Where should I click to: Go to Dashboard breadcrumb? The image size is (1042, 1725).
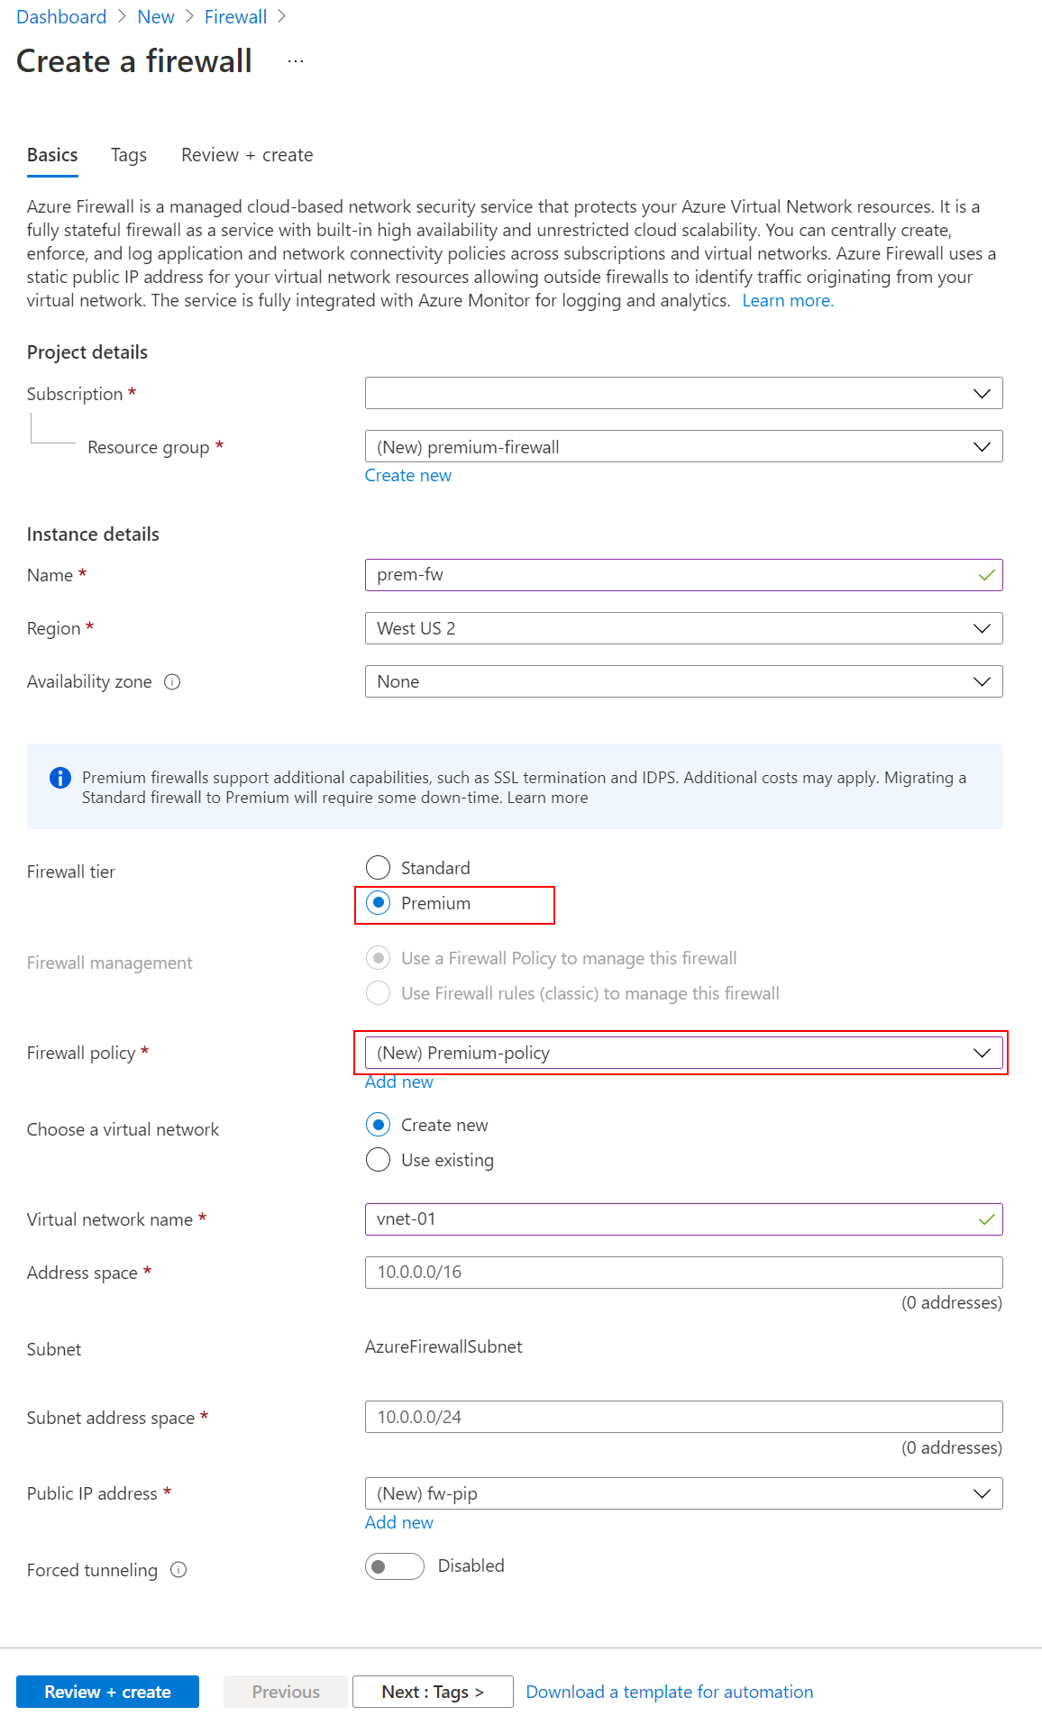(61, 17)
